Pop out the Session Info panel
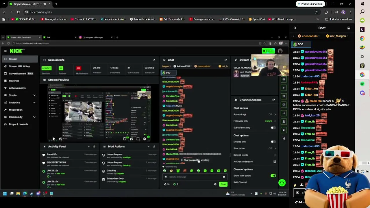Screen dimensions: 370x208 click(154, 60)
